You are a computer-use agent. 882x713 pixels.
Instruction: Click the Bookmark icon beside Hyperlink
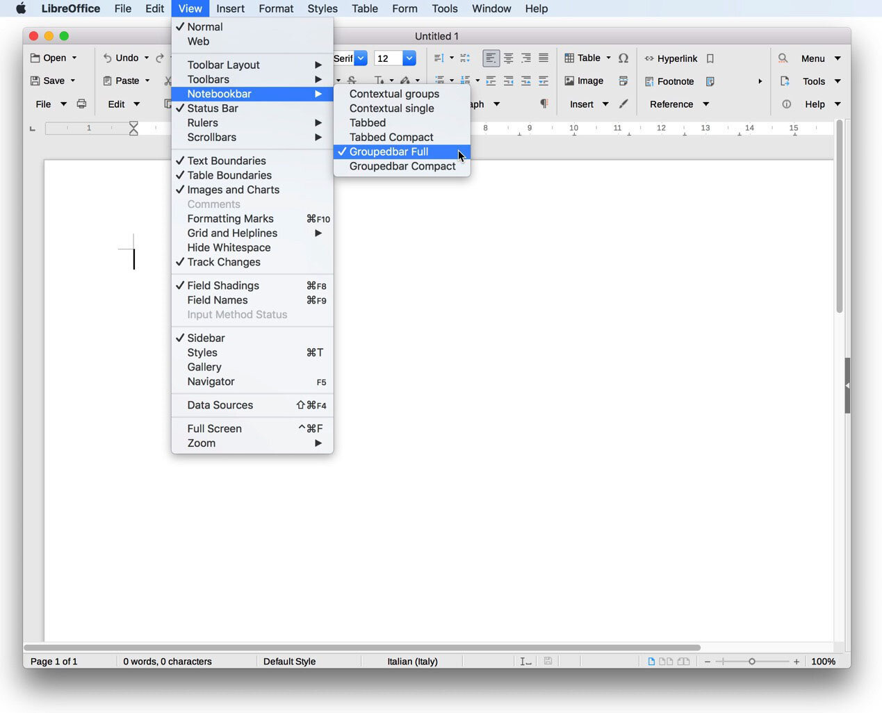tap(710, 58)
